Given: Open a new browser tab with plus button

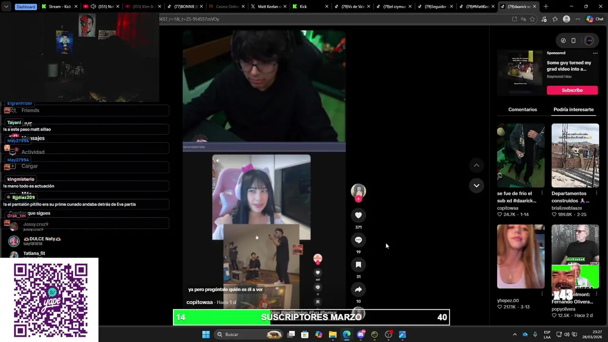Looking at the screenshot, I should point(545,7).
